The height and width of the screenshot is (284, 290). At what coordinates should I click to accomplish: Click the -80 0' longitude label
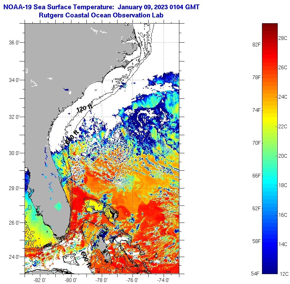point(71,280)
